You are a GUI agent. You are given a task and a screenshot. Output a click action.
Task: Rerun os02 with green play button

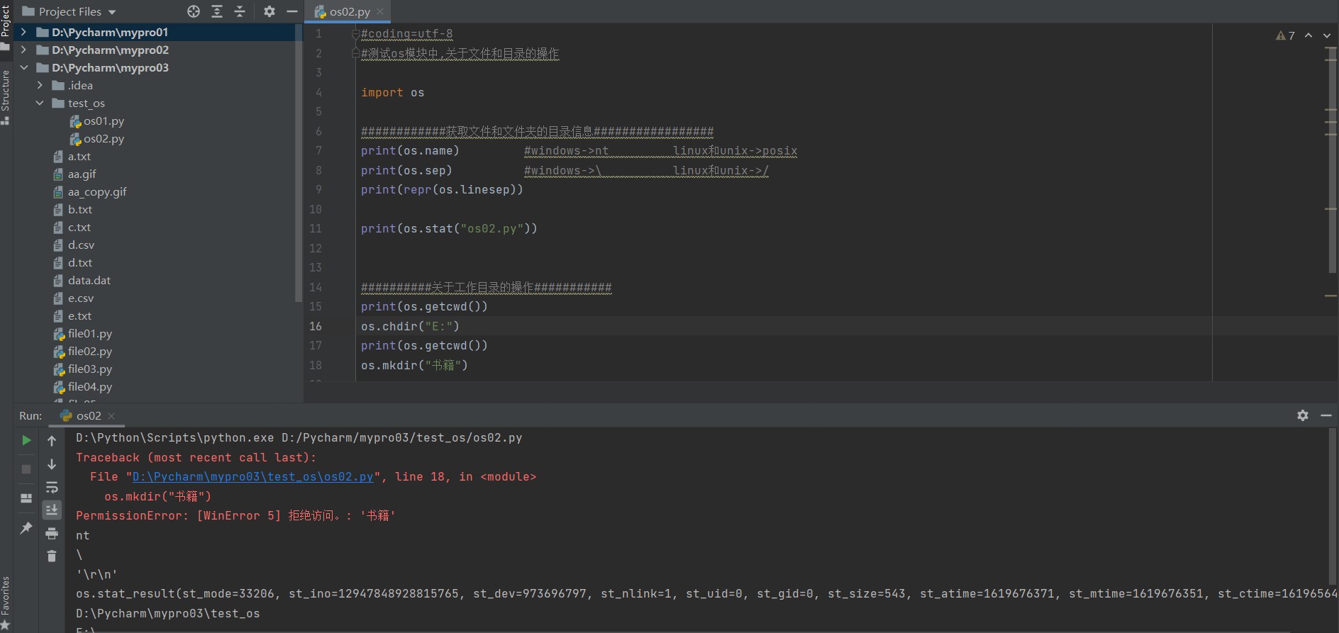pyautogui.click(x=26, y=440)
